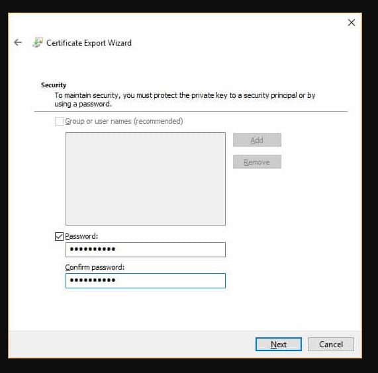Abort the export with Cancel button
The image size is (378, 373).
pos(331,345)
